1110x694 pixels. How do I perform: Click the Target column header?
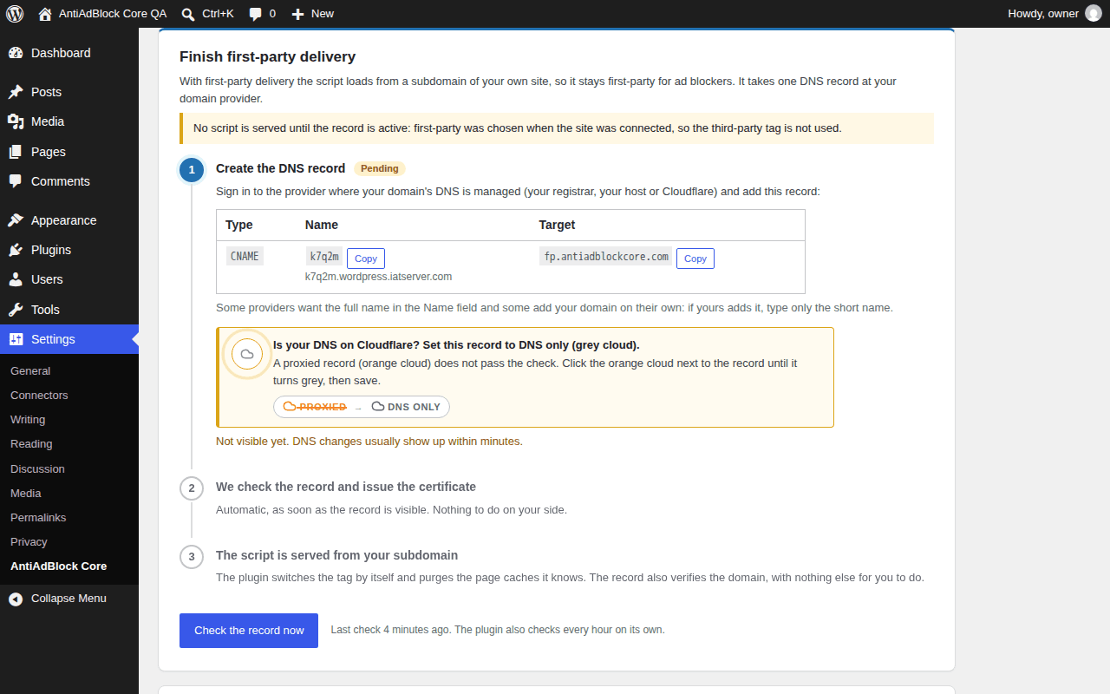(558, 225)
